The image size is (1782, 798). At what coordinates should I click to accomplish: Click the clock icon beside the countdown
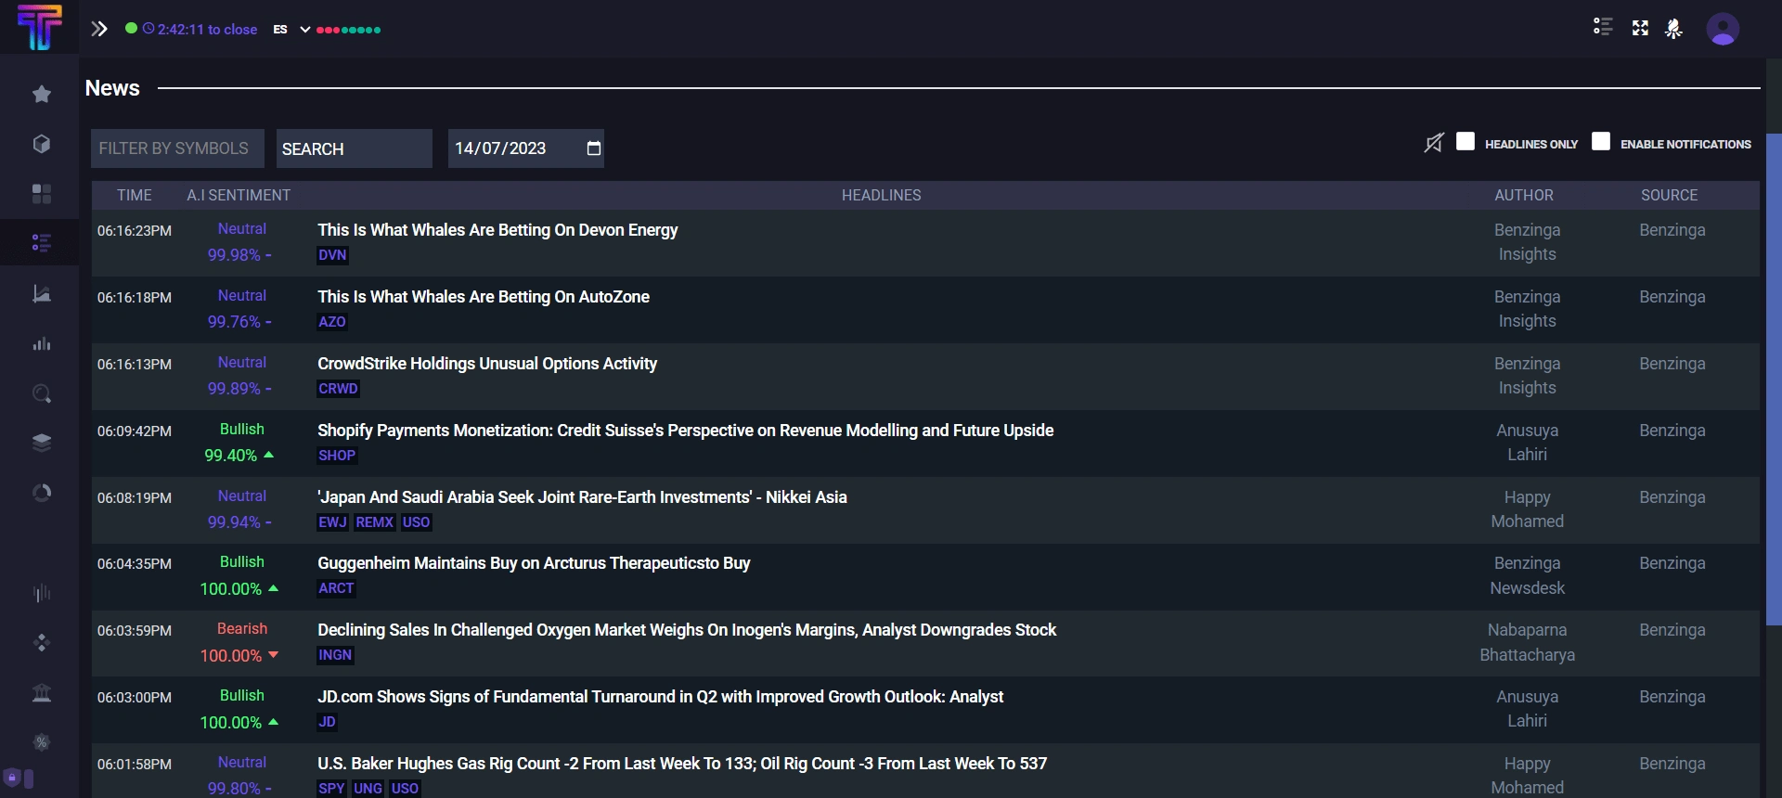[148, 29]
